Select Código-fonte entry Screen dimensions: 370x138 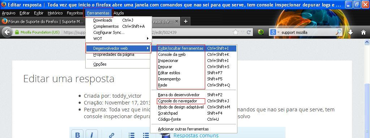tap(194, 119)
